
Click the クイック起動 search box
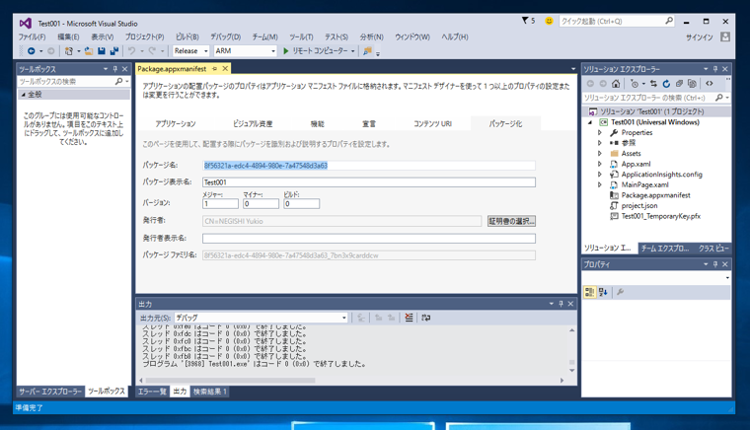click(x=617, y=21)
